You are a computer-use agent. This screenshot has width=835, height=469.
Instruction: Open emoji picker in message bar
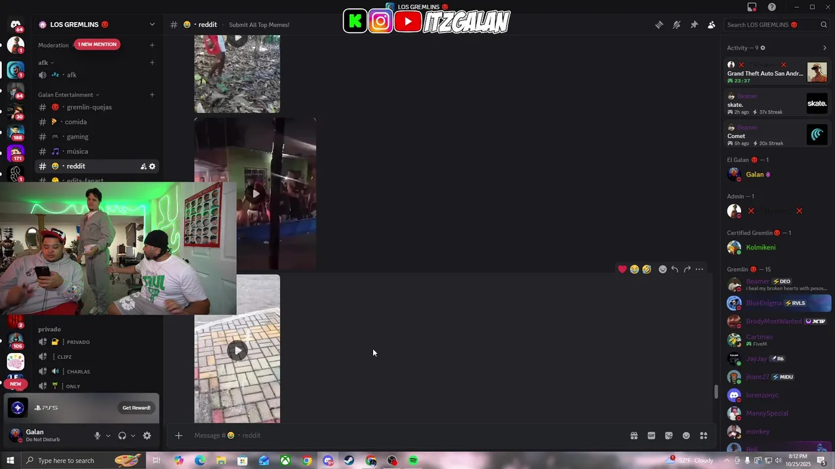coord(686,436)
